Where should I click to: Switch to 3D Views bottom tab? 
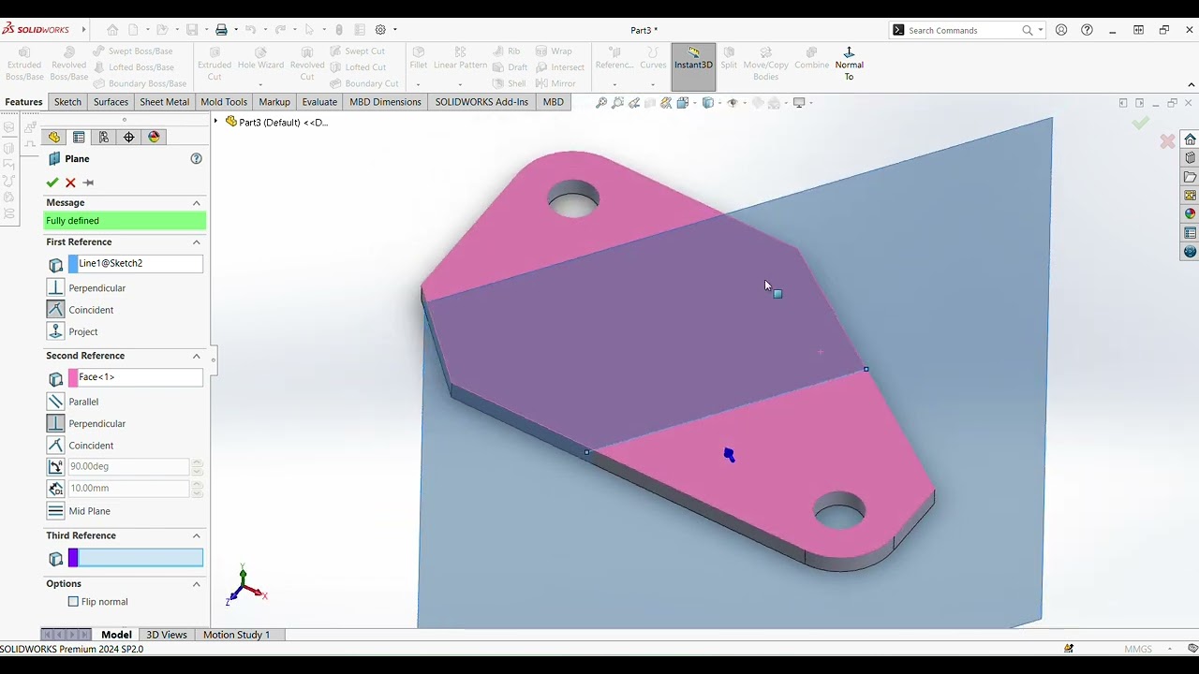click(x=167, y=635)
